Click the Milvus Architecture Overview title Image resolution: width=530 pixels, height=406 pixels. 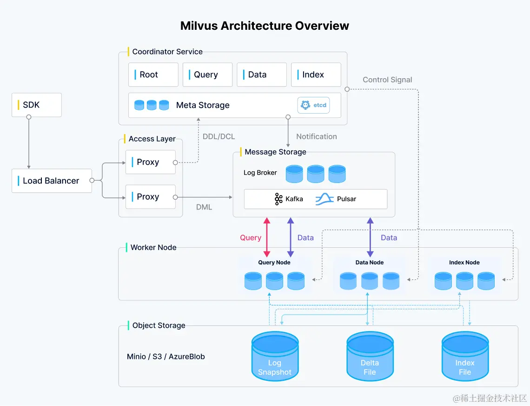265,26
